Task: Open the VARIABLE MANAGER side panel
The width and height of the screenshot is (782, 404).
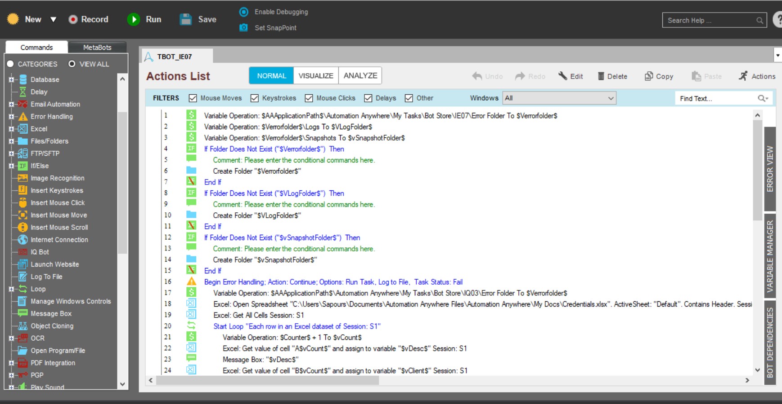Action: (x=770, y=256)
